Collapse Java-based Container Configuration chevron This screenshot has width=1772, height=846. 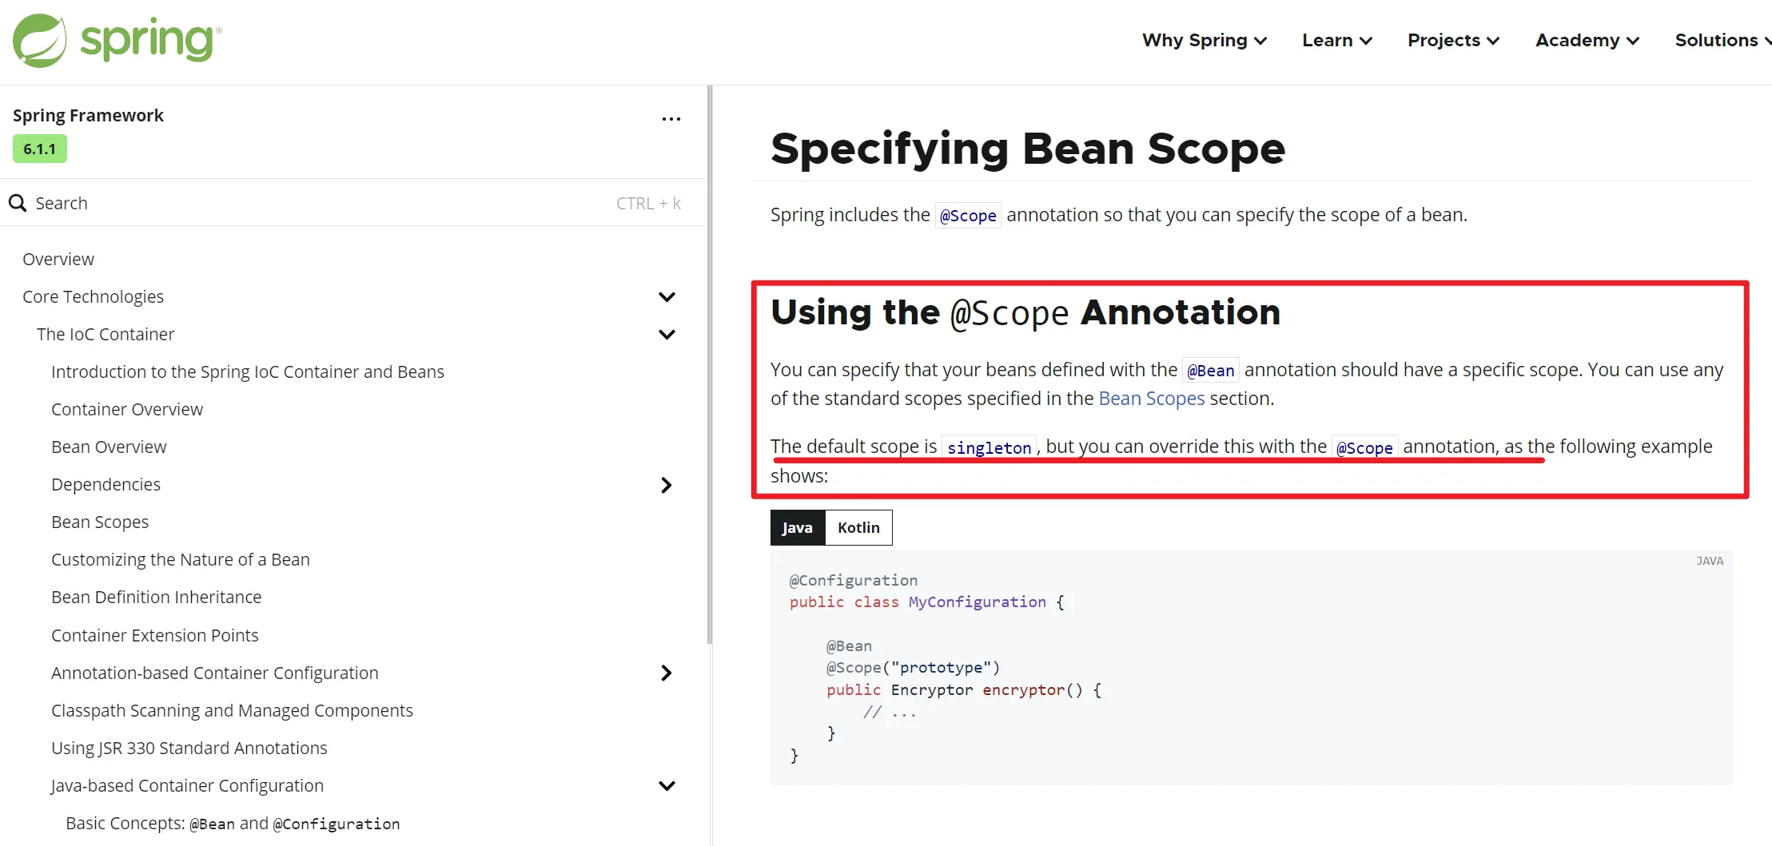point(667,786)
